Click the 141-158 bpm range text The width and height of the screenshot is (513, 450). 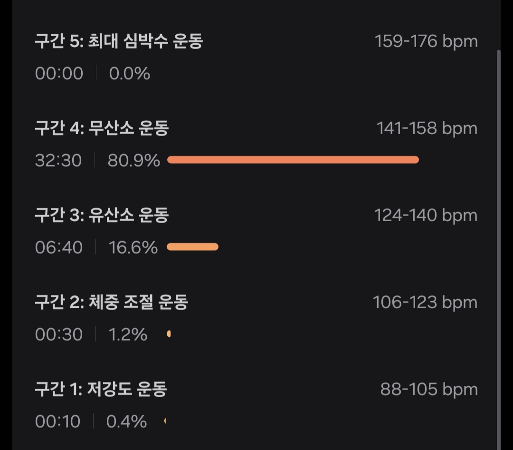[427, 128]
